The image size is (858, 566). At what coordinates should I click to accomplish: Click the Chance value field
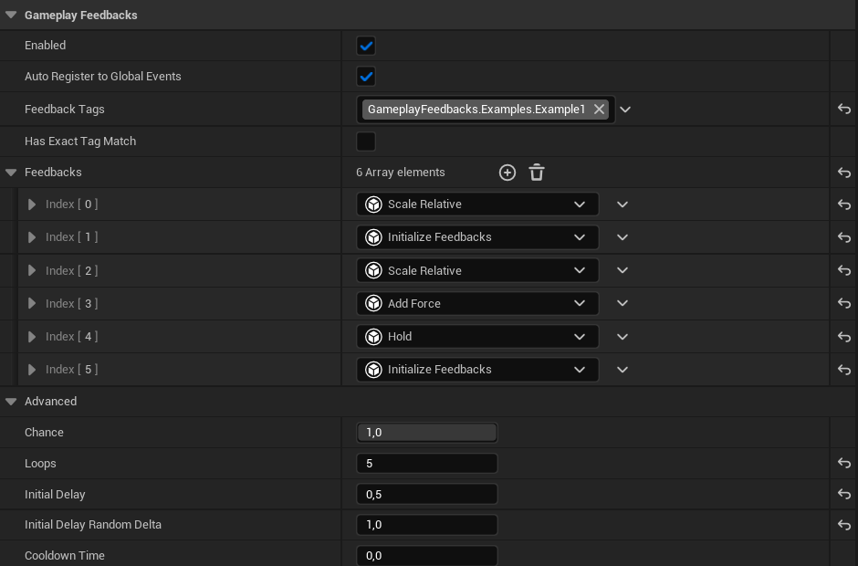[x=427, y=433]
